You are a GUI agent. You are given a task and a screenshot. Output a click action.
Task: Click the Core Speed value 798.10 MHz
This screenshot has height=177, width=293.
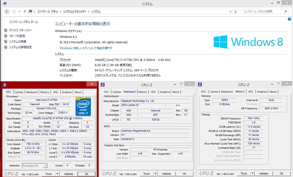33,144
